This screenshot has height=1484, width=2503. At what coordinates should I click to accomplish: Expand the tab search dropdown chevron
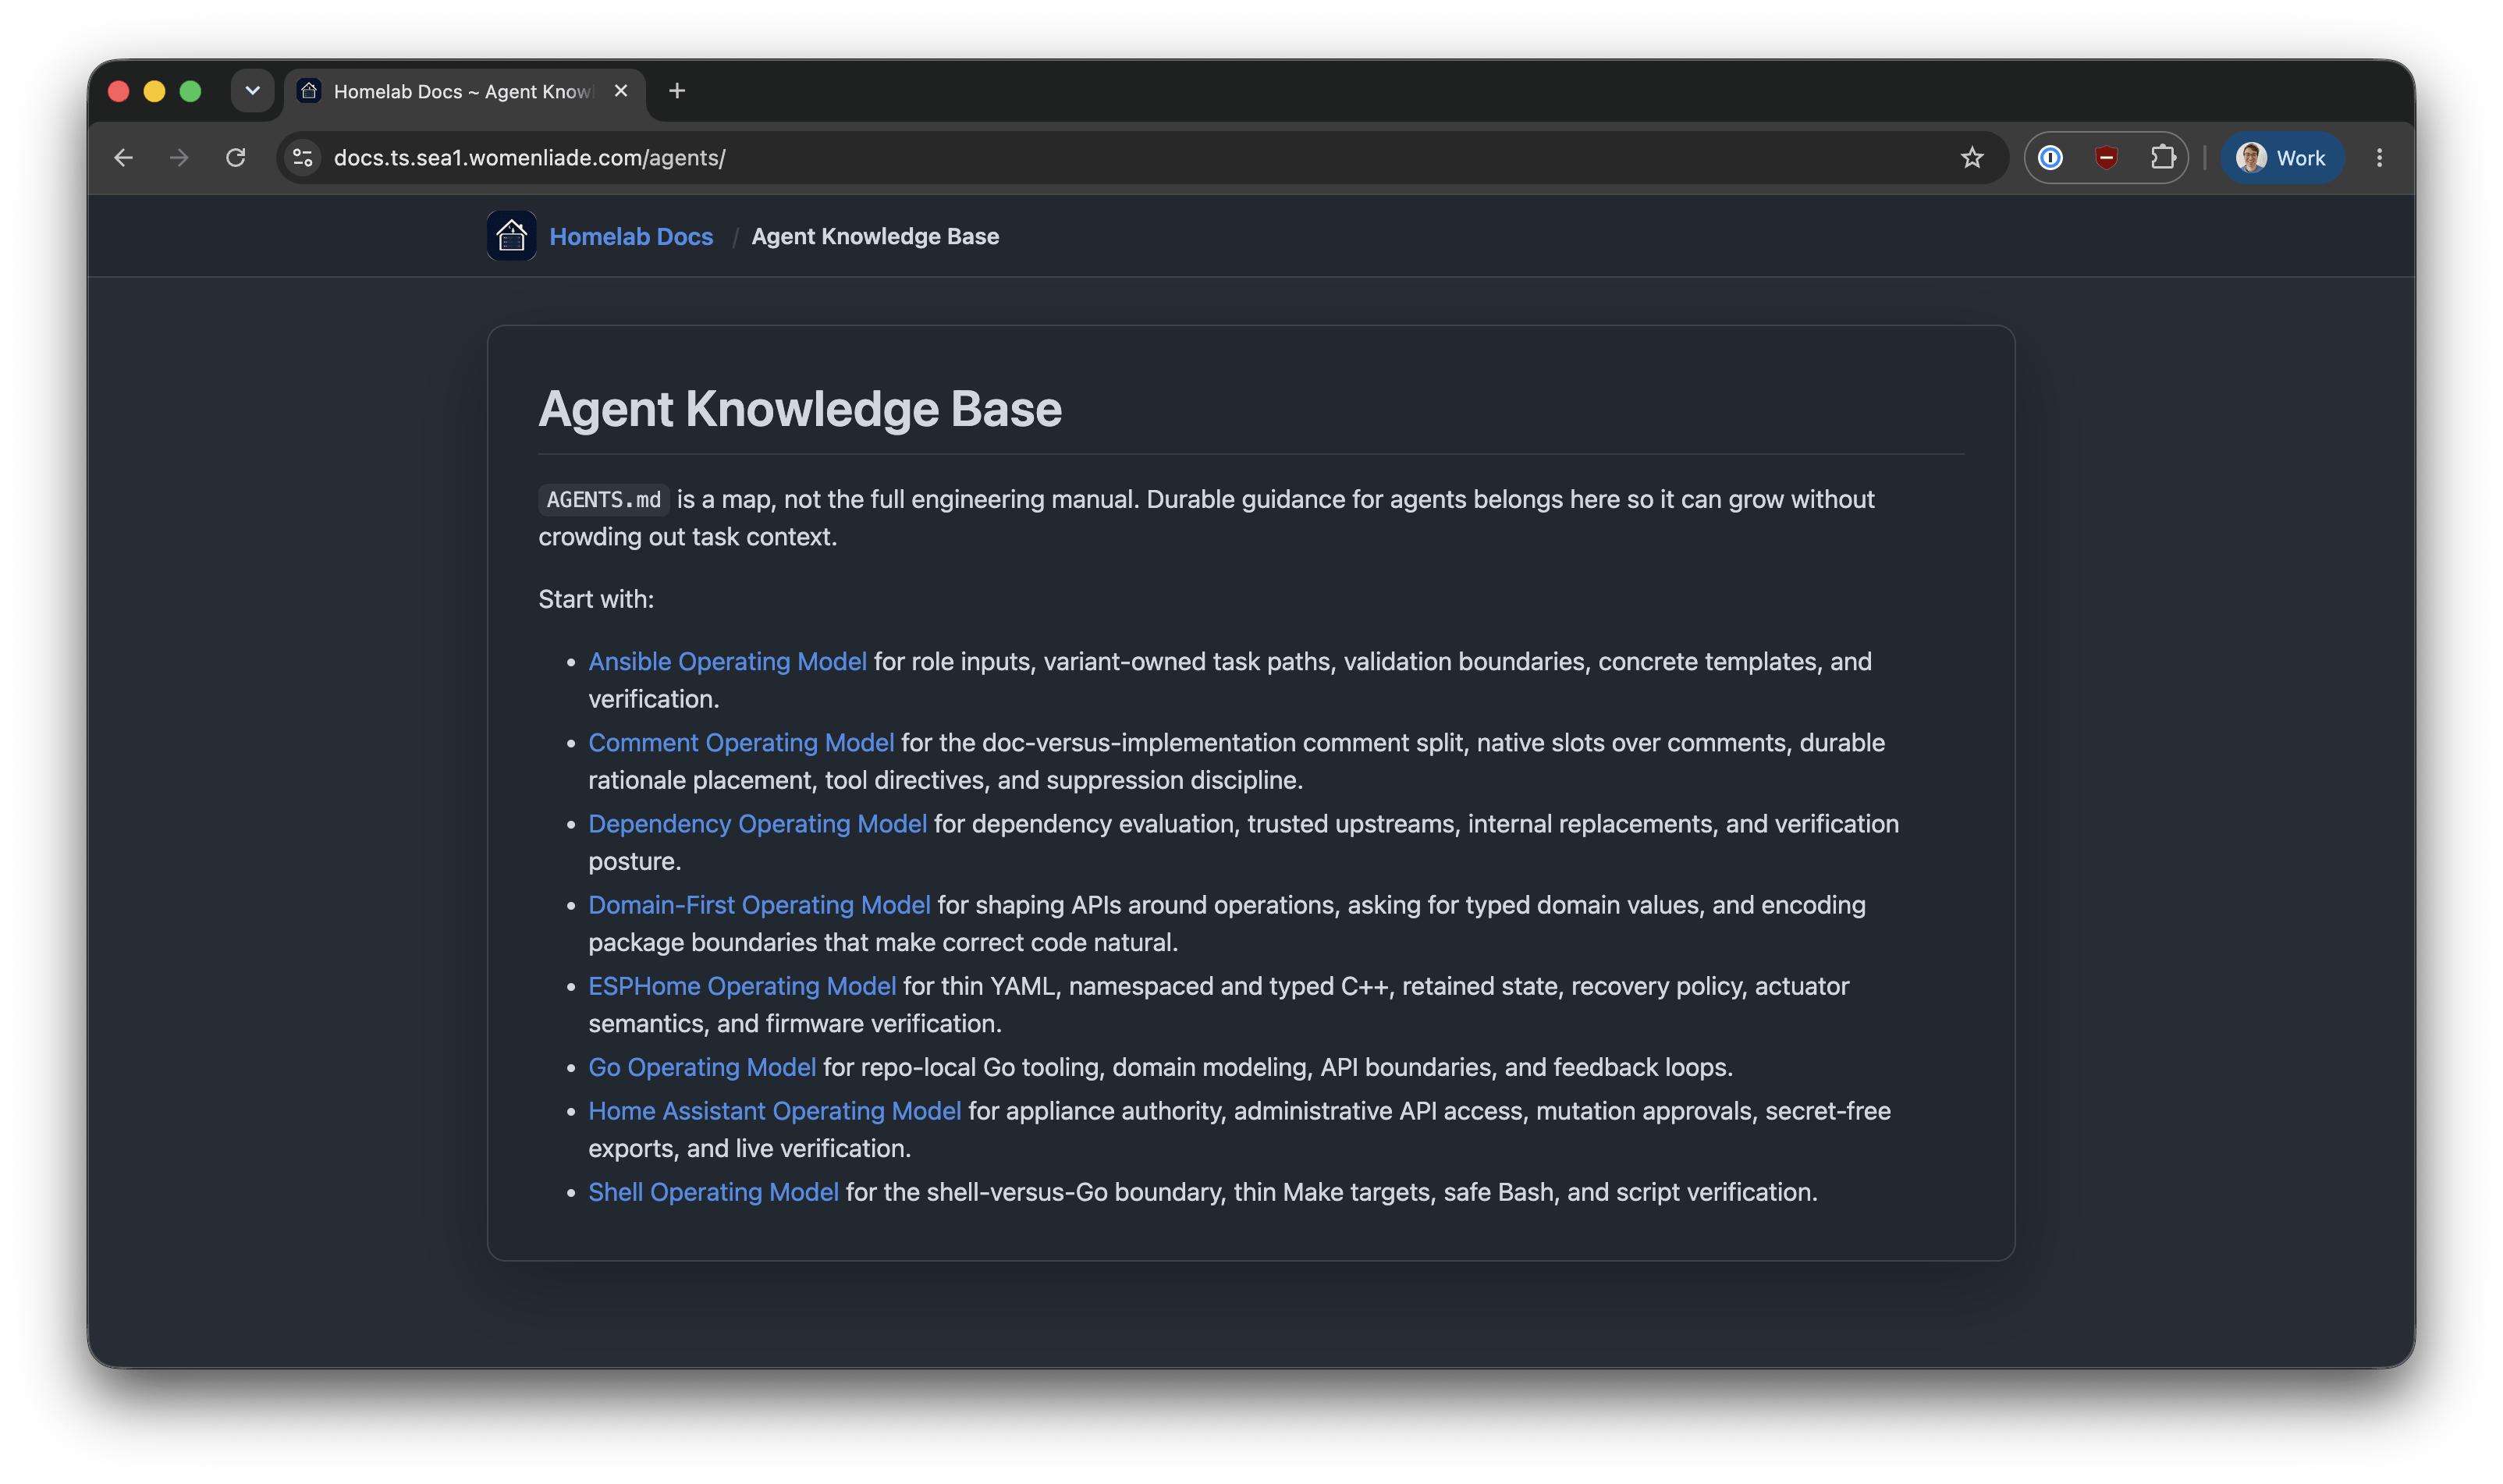(253, 91)
